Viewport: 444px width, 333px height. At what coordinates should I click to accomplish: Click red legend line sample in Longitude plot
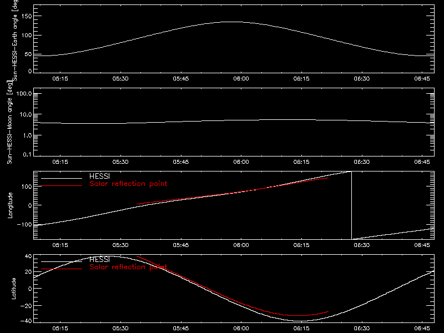pos(62,186)
